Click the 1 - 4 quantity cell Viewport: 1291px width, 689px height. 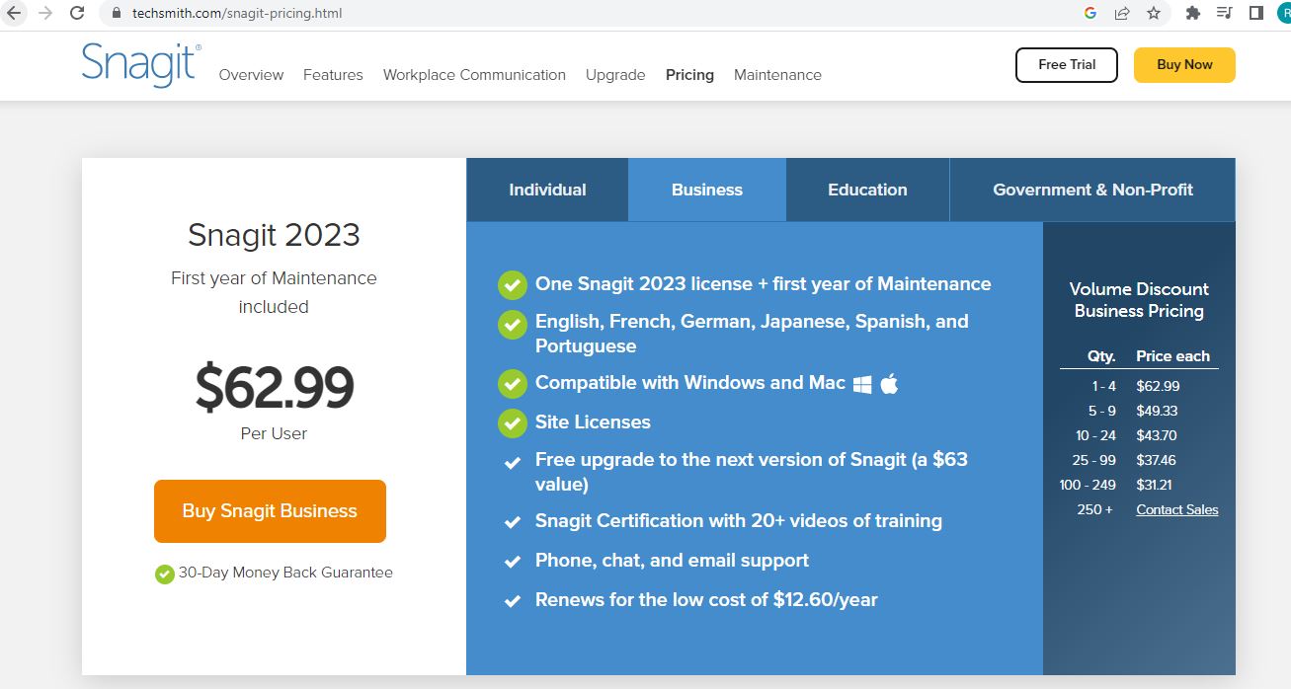1103,386
